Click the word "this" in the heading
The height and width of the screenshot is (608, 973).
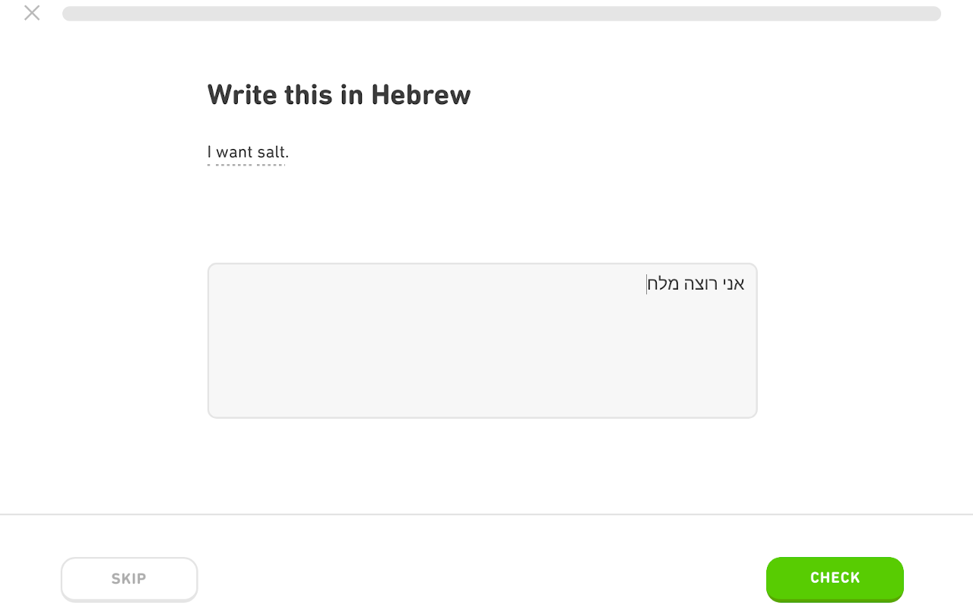(x=309, y=95)
